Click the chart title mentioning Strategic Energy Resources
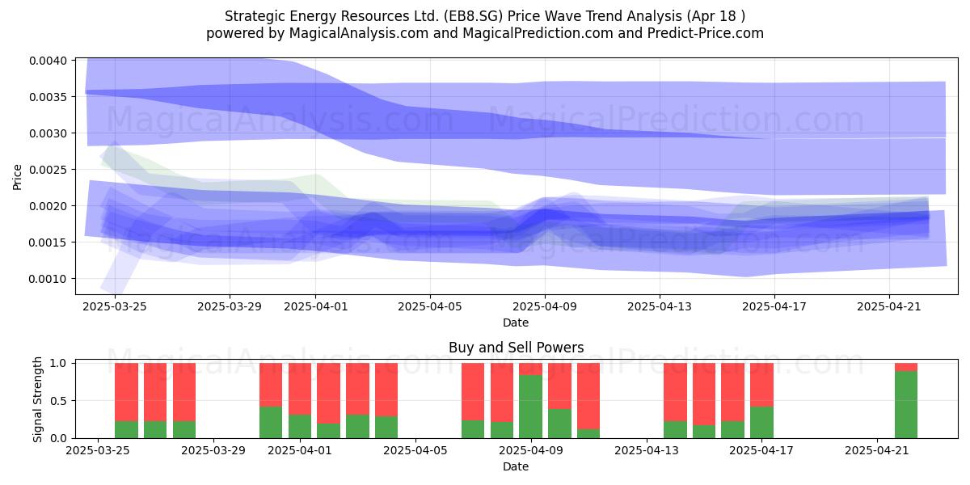The height and width of the screenshot is (485, 970). tap(485, 15)
